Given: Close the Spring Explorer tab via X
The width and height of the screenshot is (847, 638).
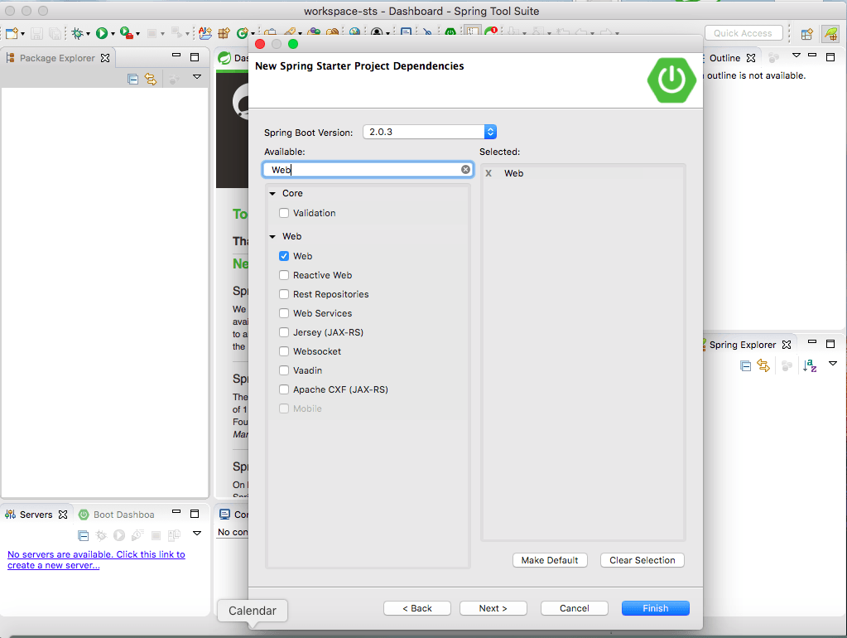Looking at the screenshot, I should click(x=787, y=345).
